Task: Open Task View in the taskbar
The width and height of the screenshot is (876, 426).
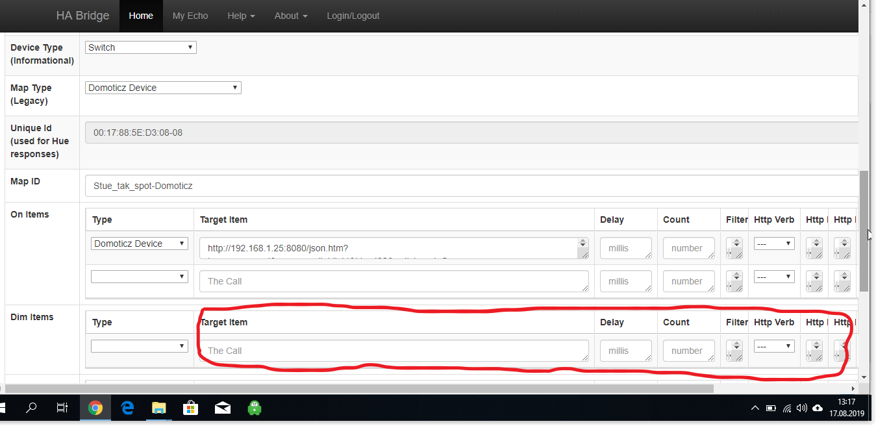Action: pyautogui.click(x=62, y=408)
